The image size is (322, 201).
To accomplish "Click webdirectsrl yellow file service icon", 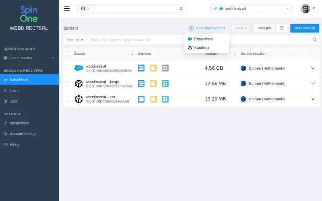I will click(x=153, y=68).
